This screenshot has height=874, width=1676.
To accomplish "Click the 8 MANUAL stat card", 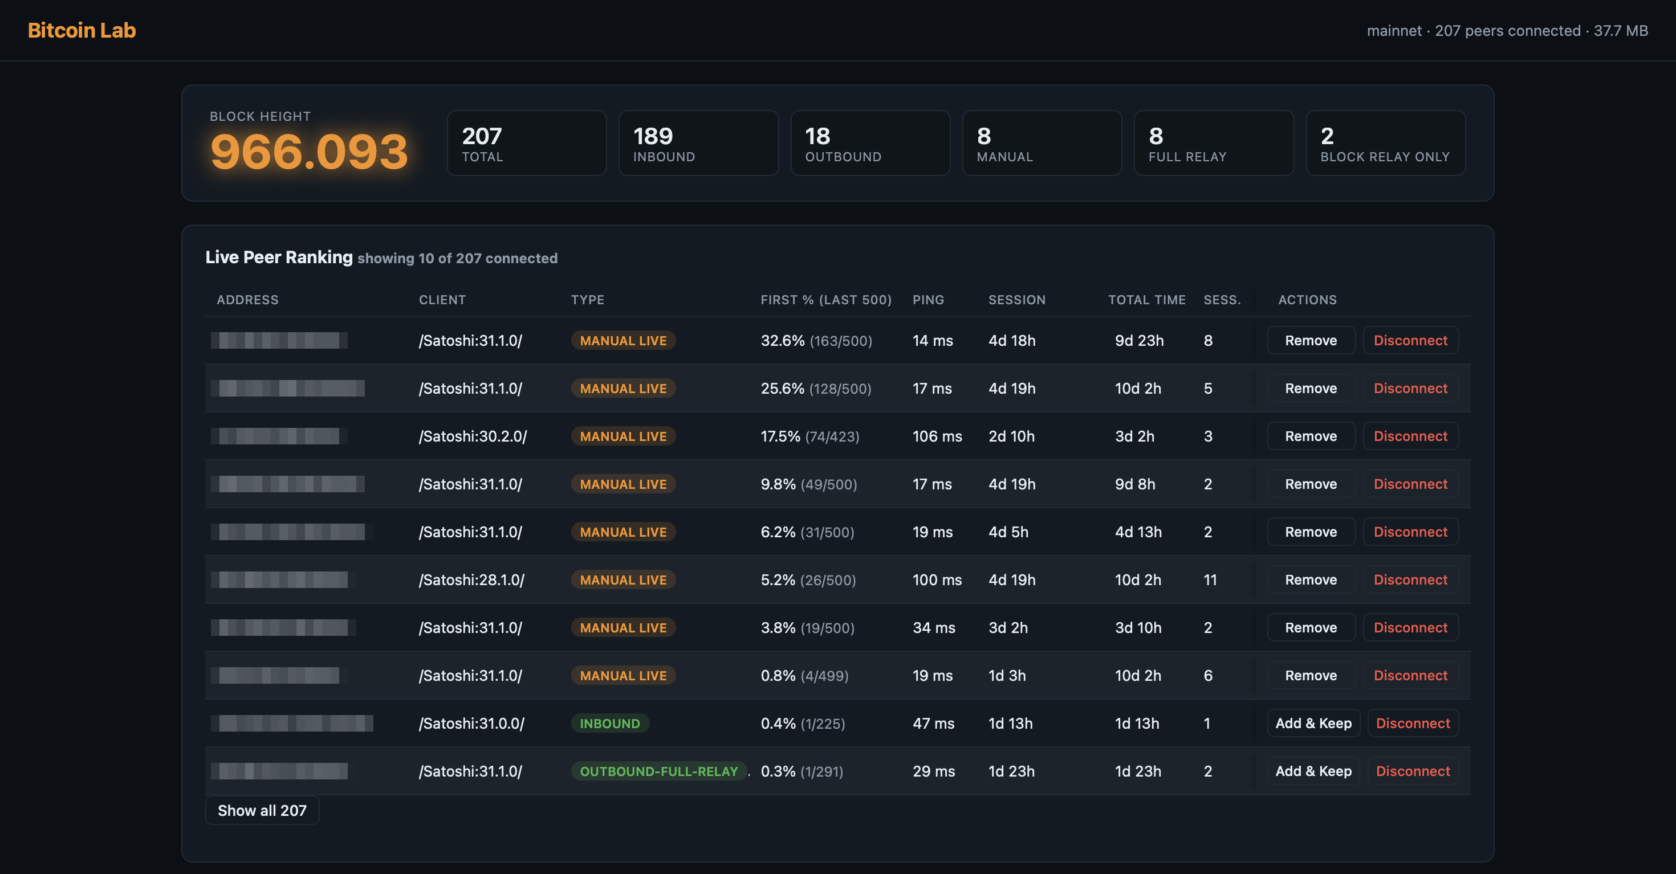I will tap(1042, 143).
